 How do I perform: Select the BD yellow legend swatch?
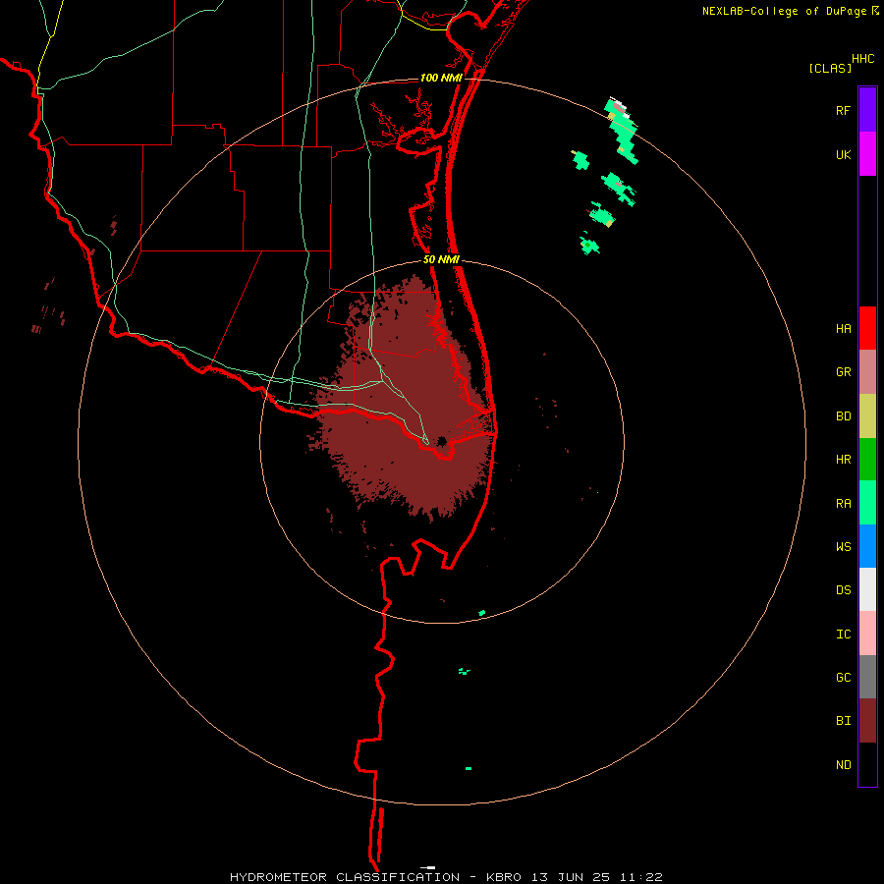coord(867,416)
